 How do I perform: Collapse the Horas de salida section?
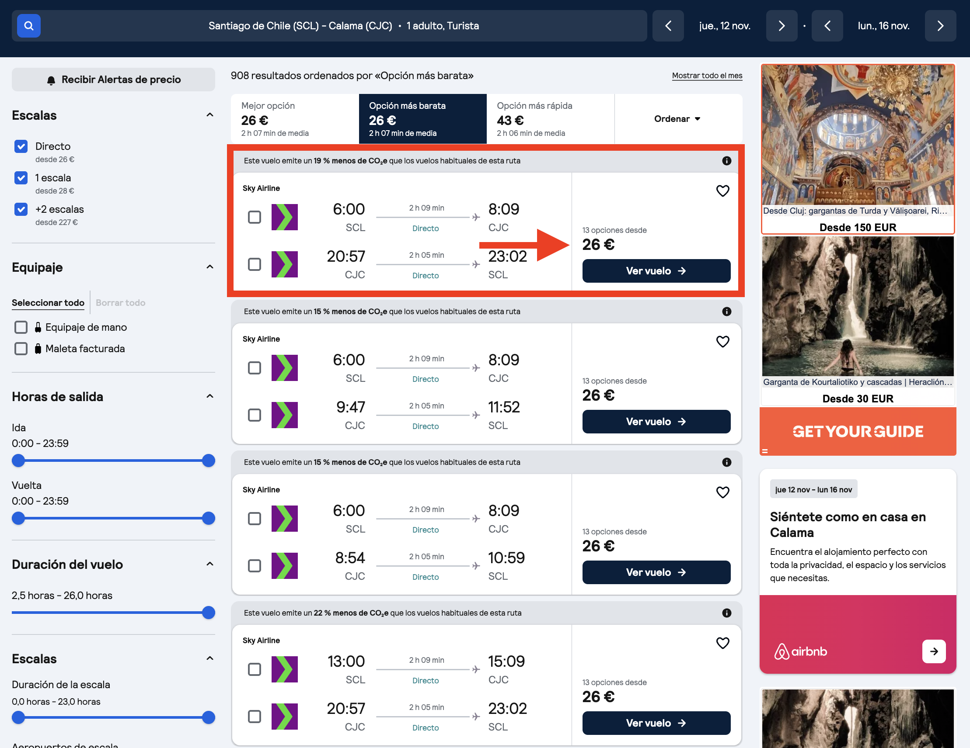210,396
